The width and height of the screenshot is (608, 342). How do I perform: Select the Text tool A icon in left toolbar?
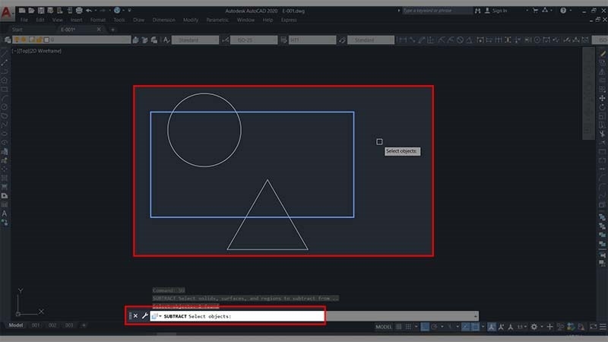5,214
